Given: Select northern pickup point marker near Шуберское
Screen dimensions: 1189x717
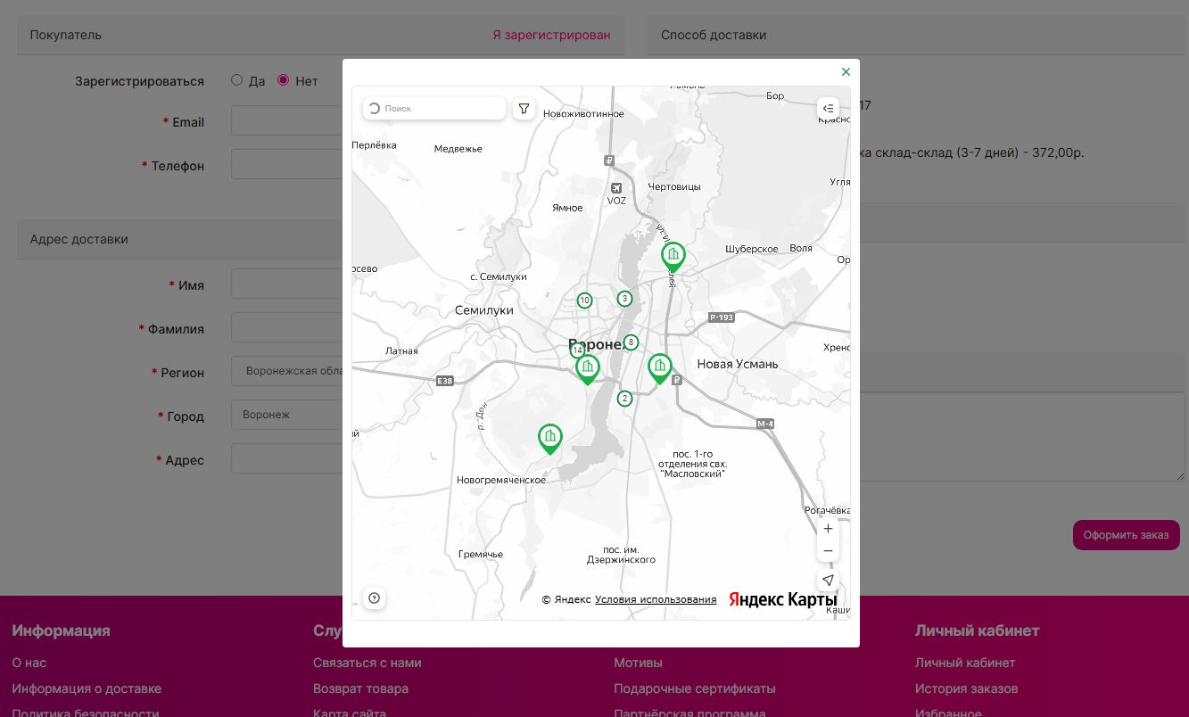Looking at the screenshot, I should coord(673,256).
